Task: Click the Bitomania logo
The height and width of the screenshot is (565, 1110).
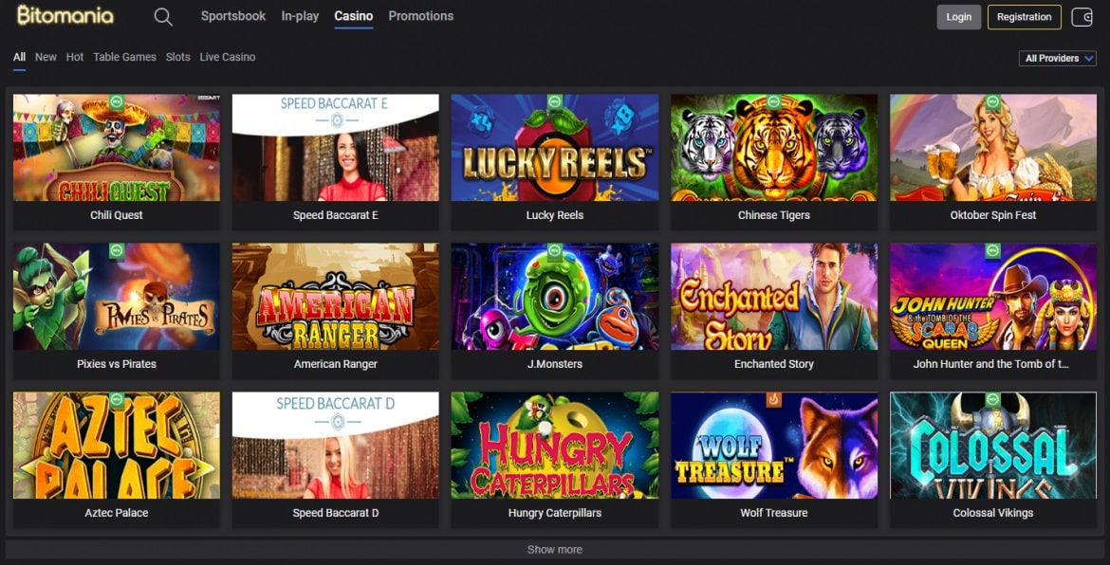Action: pyautogui.click(x=65, y=16)
